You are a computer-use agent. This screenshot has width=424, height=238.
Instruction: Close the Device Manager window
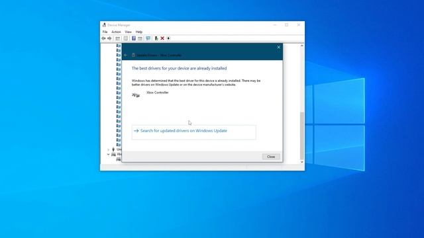click(299, 25)
